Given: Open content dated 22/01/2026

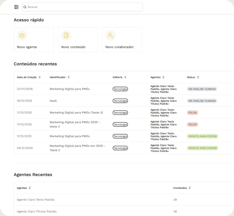Looking at the screenshot, I should point(124,89).
